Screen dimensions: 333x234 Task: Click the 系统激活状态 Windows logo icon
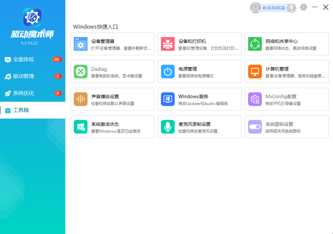(x=80, y=127)
